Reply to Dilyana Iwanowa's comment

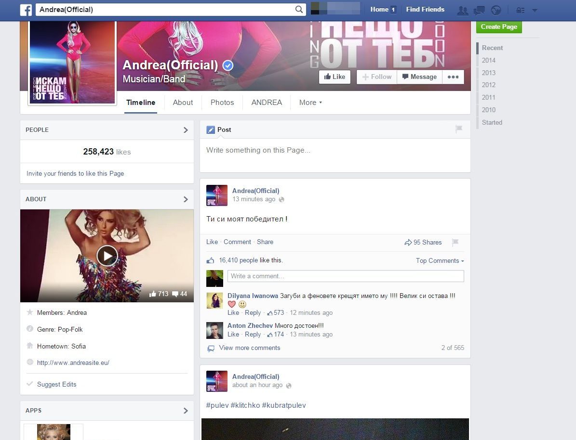click(253, 312)
